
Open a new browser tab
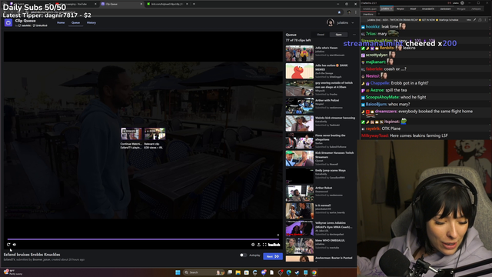(x=194, y=4)
